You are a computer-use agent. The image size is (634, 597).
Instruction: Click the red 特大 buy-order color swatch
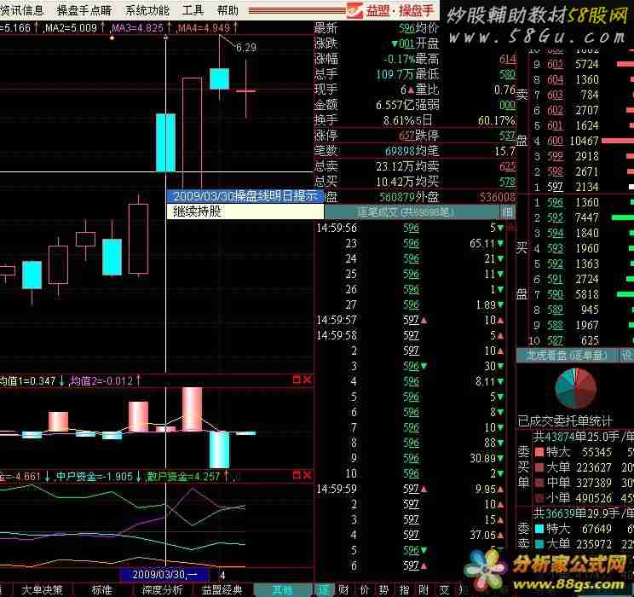pyautogui.click(x=539, y=452)
